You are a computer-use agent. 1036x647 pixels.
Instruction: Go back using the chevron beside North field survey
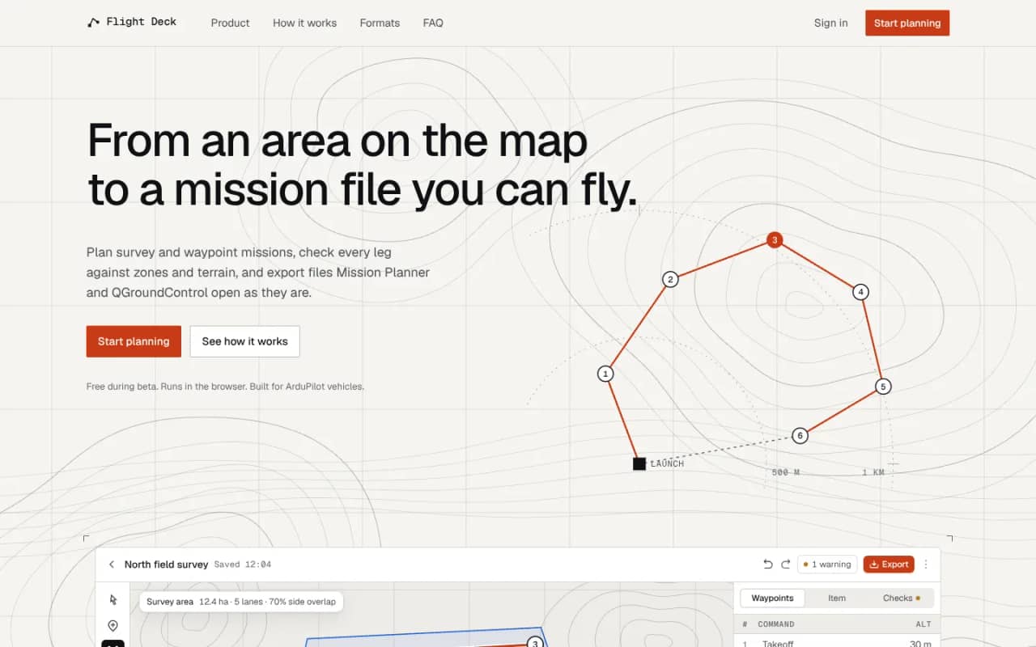(x=112, y=565)
